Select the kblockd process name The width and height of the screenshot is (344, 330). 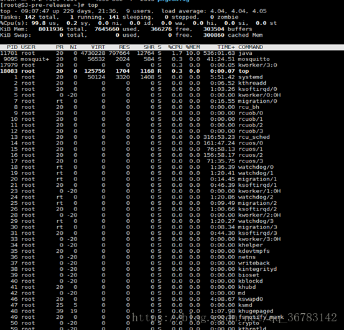(251, 281)
